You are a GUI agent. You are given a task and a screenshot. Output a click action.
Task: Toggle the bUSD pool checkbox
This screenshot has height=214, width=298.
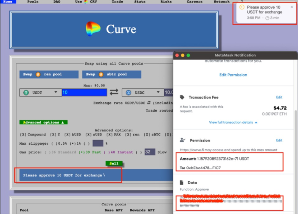(67, 135)
